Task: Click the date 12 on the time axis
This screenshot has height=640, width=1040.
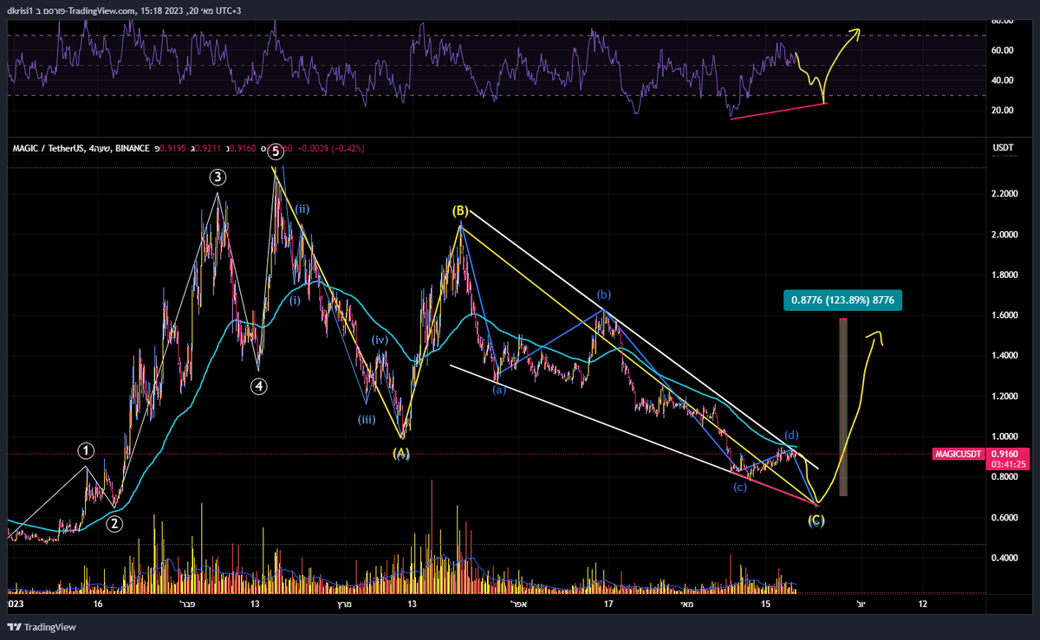Action: (922, 604)
